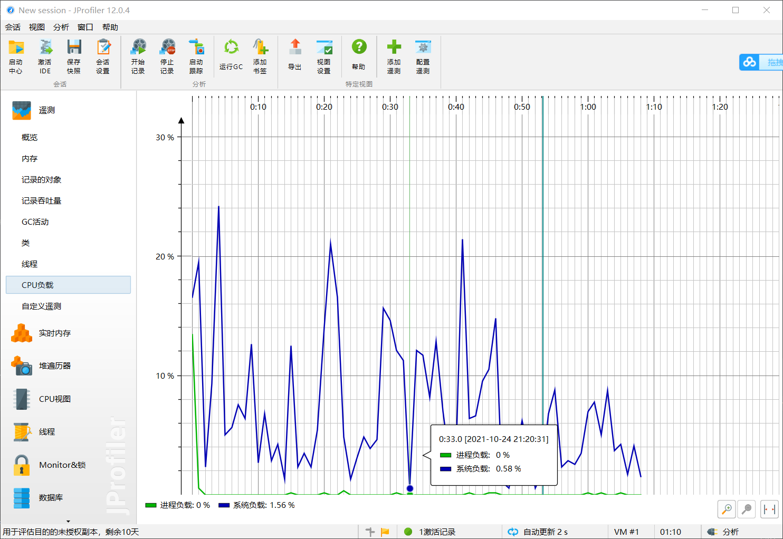This screenshot has width=783, height=539.
Task: Click the add-bookmark icon in status bar
Action: (370, 532)
